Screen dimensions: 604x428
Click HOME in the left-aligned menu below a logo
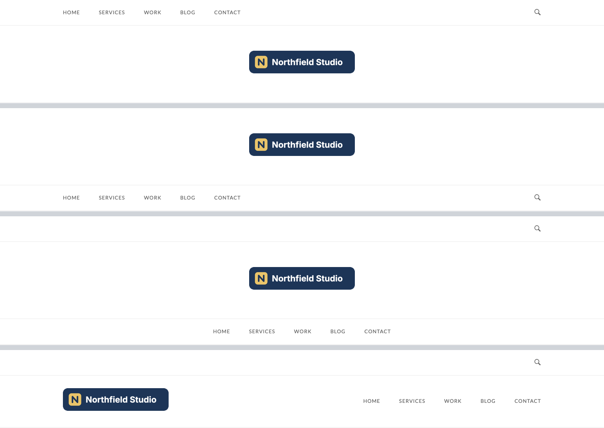pyautogui.click(x=71, y=198)
